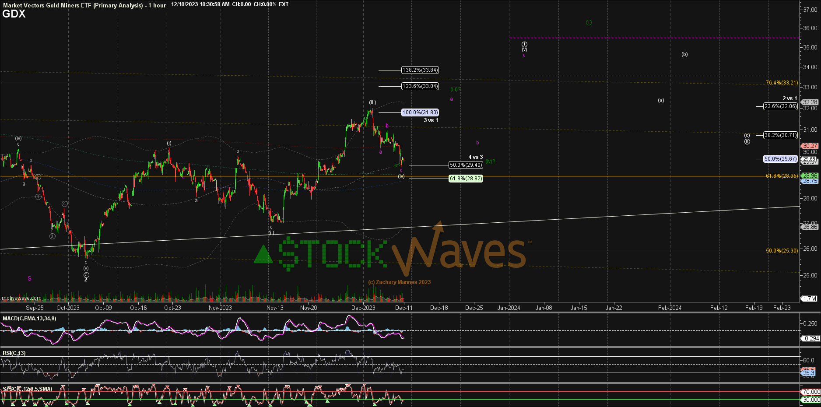The height and width of the screenshot is (407, 821).
Task: Click the red 30.27 price axis tag
Action: (810, 146)
